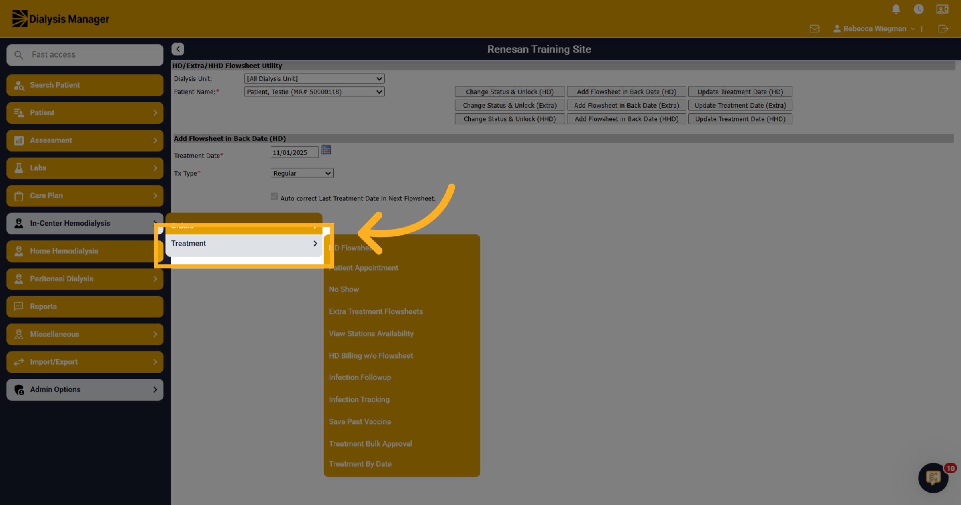Open the Tx Type dropdown
Viewport: 961px width, 505px height.
(x=302, y=173)
